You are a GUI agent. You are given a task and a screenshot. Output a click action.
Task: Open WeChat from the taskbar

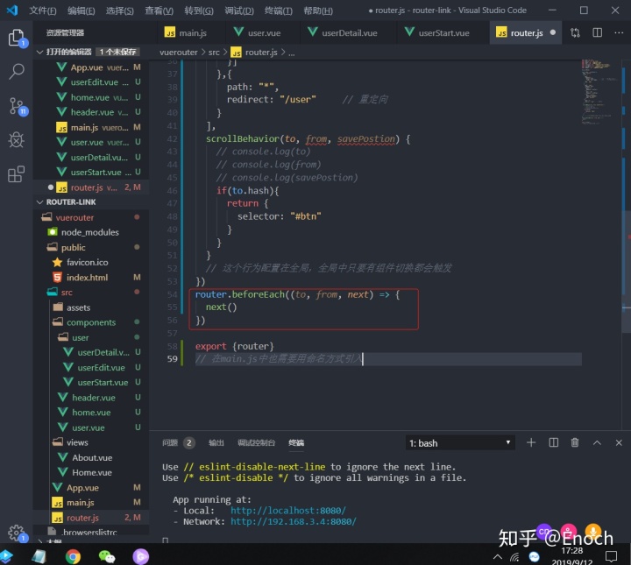coord(107,556)
